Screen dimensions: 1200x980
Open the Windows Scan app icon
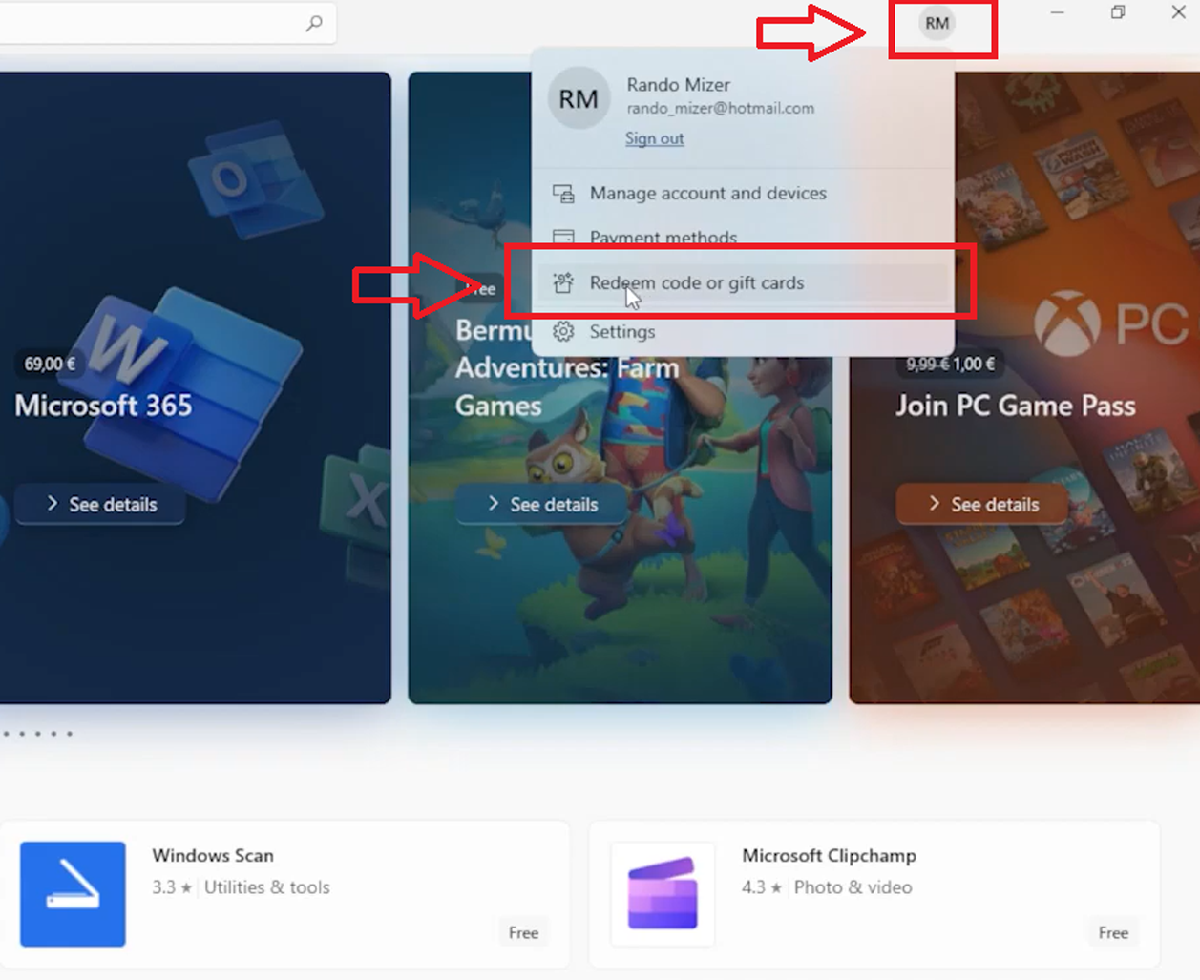click(x=73, y=894)
